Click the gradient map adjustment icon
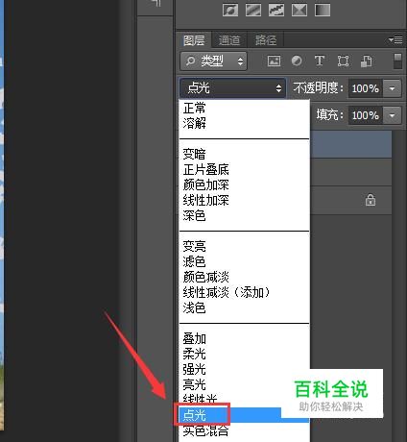Image resolution: width=407 pixels, height=442 pixels. [x=323, y=10]
